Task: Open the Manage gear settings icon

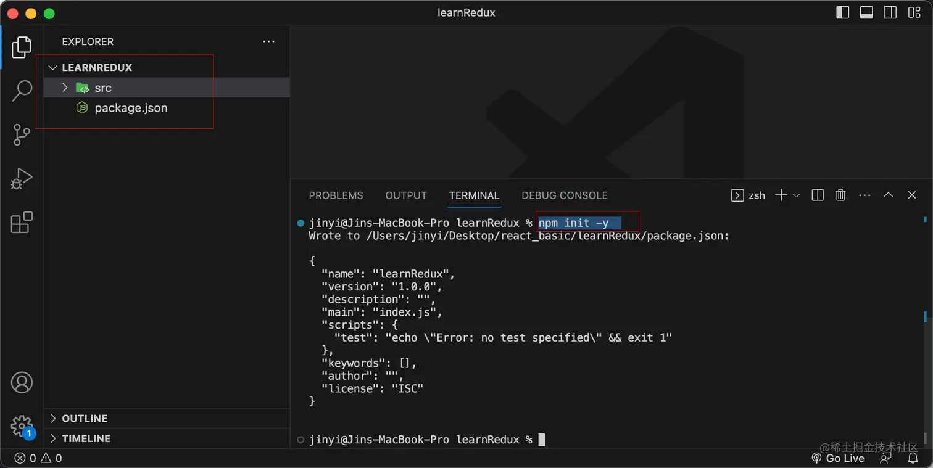Action: click(x=22, y=425)
